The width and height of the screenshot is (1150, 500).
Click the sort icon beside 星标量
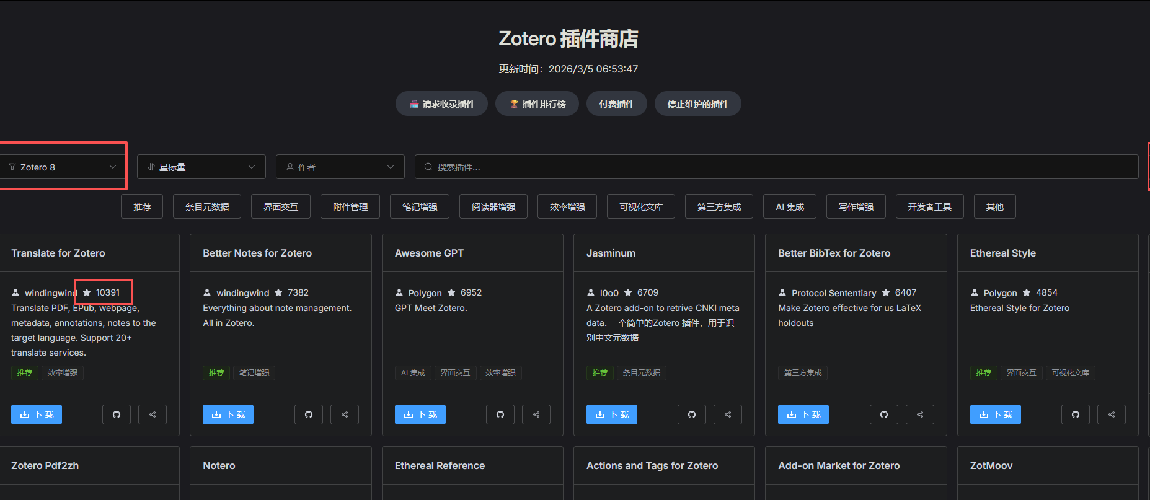pos(151,167)
